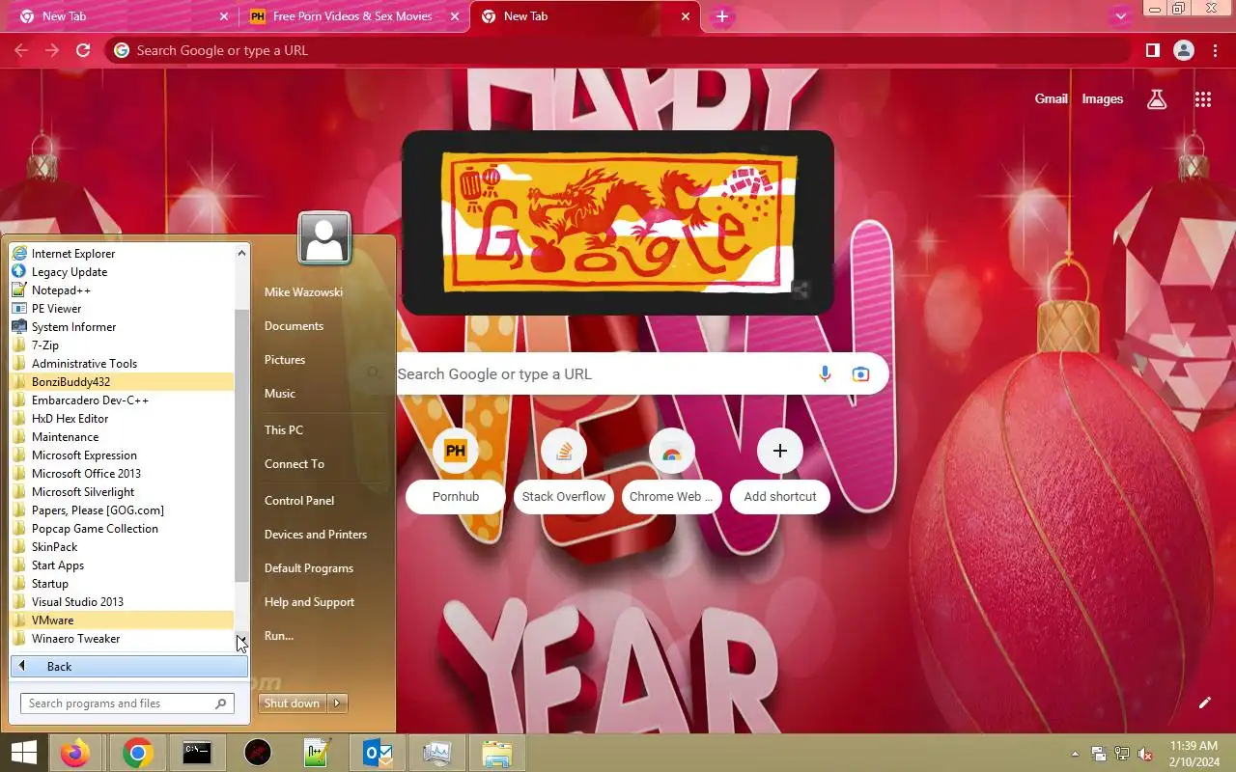Click Shut down button
The width and height of the screenshot is (1236, 772).
point(292,703)
